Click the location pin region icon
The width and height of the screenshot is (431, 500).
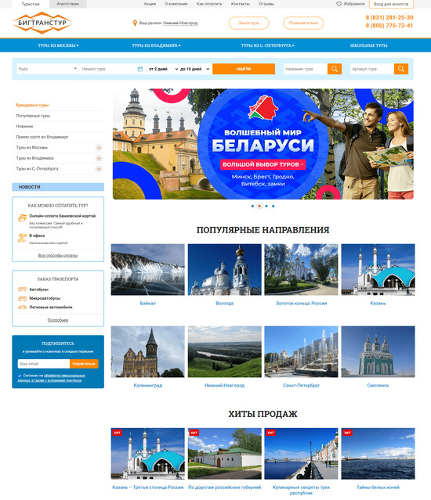[135, 23]
